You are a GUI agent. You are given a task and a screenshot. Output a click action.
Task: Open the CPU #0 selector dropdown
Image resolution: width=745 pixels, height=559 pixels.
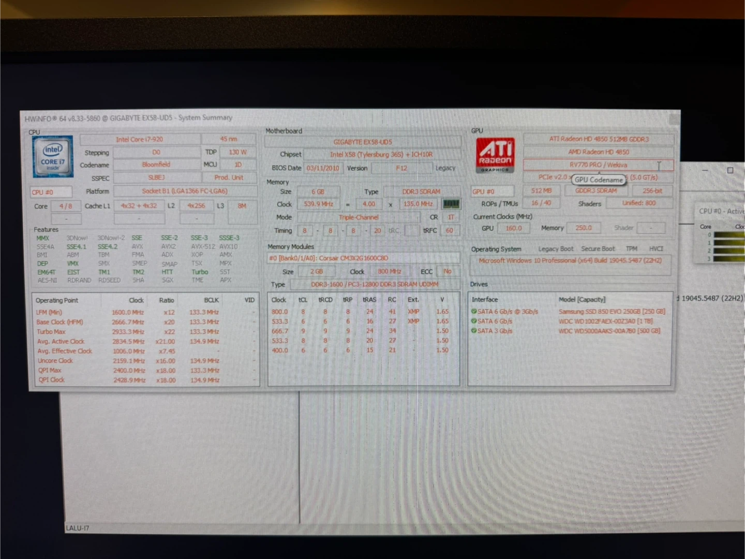(x=51, y=192)
